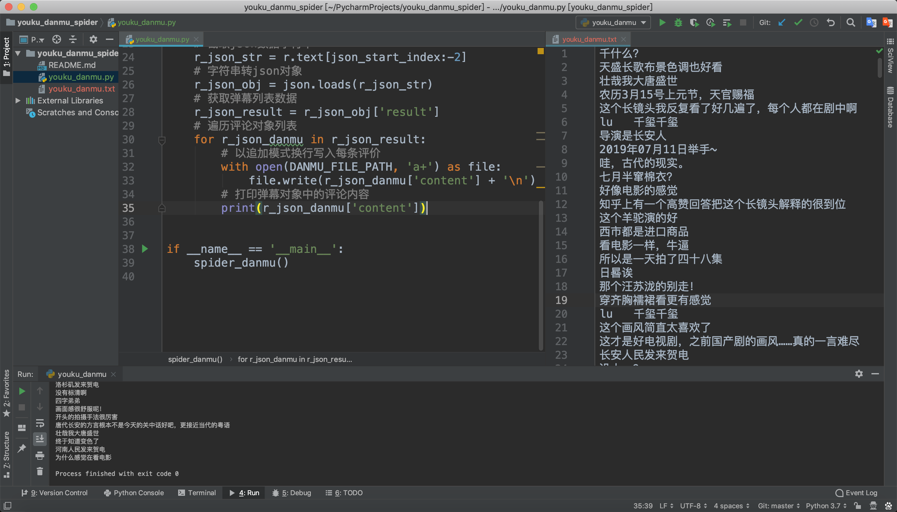Screen dimensions: 897x512
Task: Click the trash icon in Run panel
Action: [40, 471]
